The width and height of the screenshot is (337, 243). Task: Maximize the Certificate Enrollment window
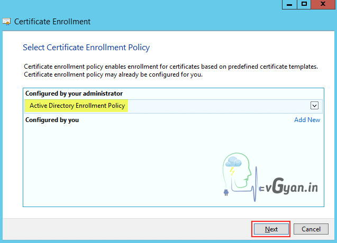[304, 4]
